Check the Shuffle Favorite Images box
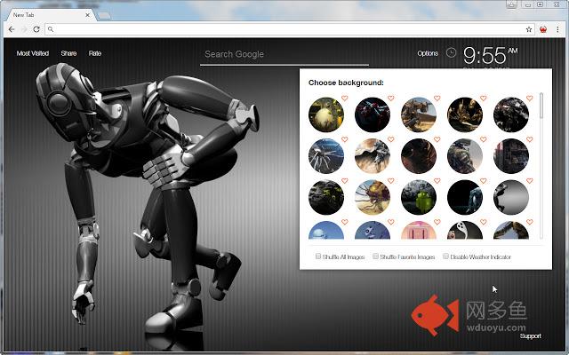This screenshot has width=569, height=355. coord(375,256)
